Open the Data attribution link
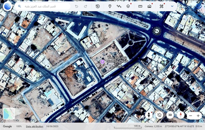Viewport: 205px width, 130px height. (x=35, y=126)
